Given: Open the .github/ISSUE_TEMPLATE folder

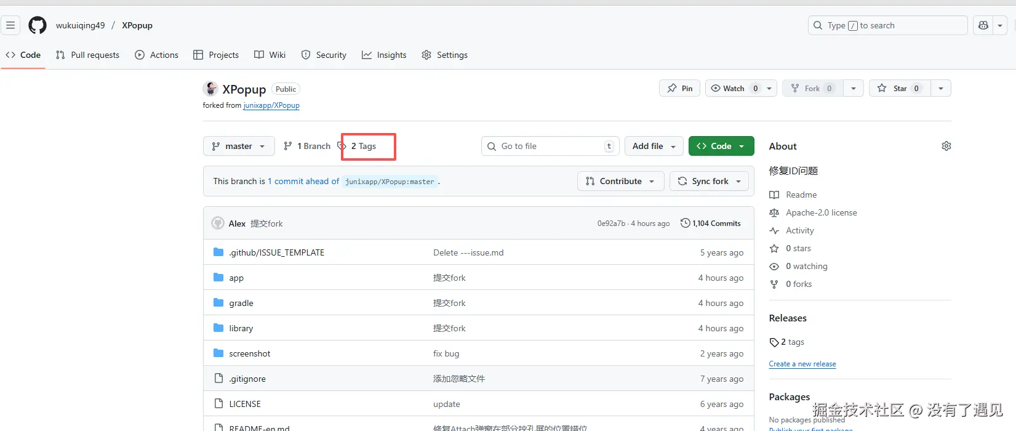Looking at the screenshot, I should 276,252.
